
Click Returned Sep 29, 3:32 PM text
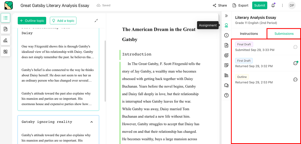click(x=254, y=66)
